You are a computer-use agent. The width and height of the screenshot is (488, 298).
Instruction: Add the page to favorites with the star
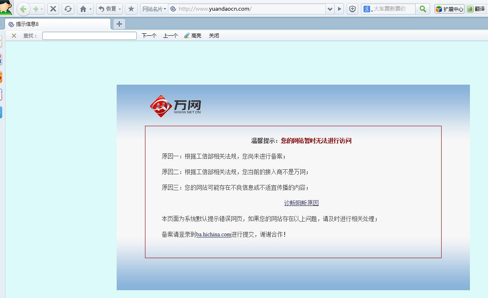[x=131, y=9]
